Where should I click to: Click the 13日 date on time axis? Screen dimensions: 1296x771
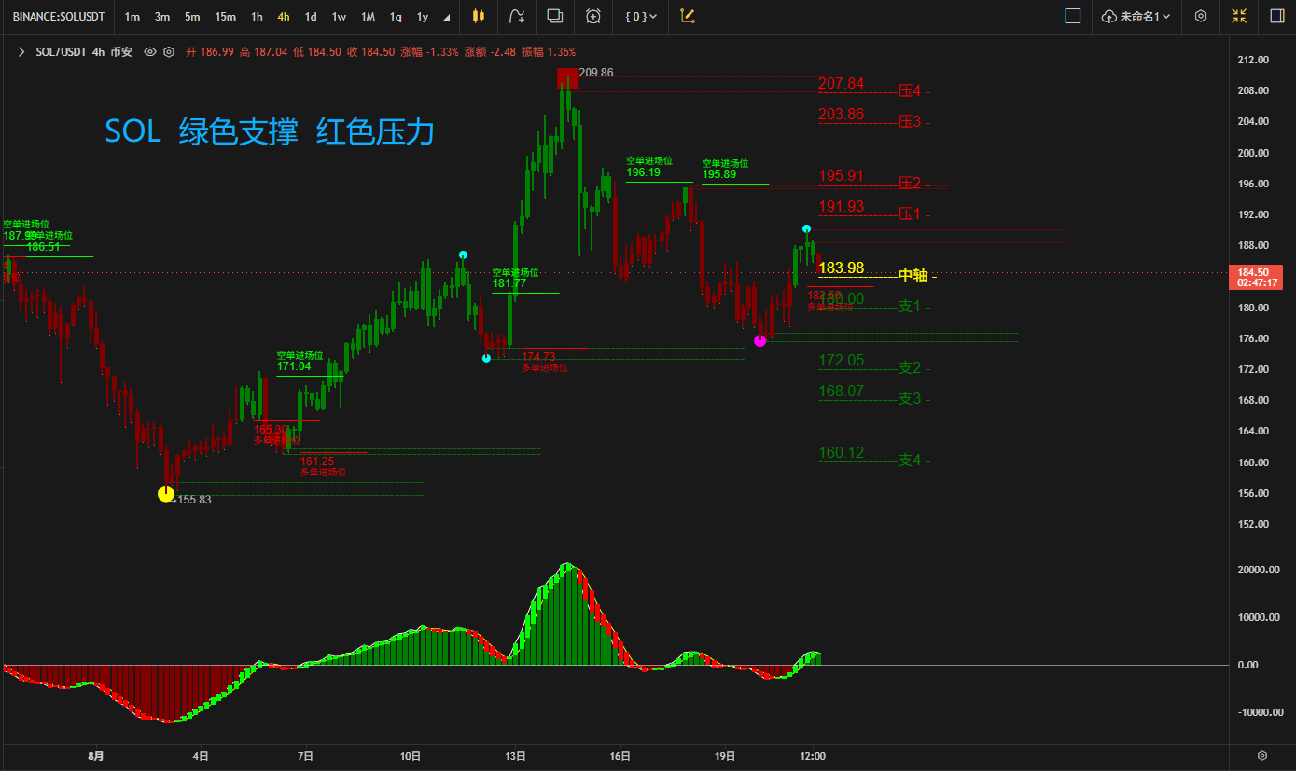[x=515, y=756]
